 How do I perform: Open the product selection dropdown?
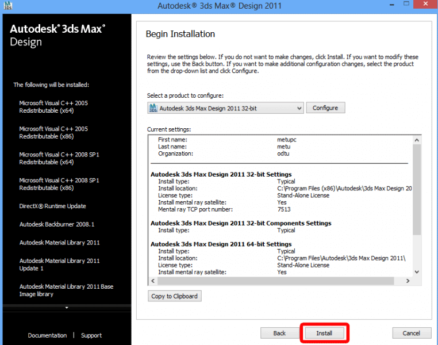[225, 108]
